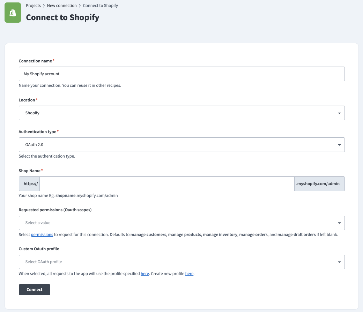The height and width of the screenshot is (312, 363).
Task: Click the Location dropdown chevron
Action: coord(339,113)
